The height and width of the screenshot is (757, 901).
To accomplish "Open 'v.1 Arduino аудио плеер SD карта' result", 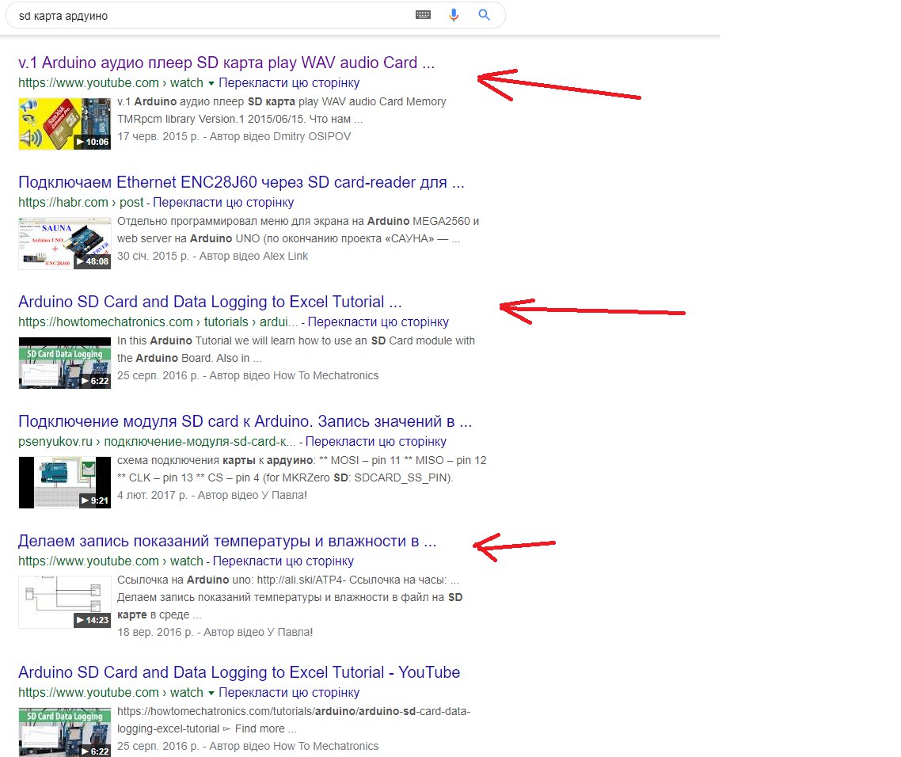I will tap(226, 62).
